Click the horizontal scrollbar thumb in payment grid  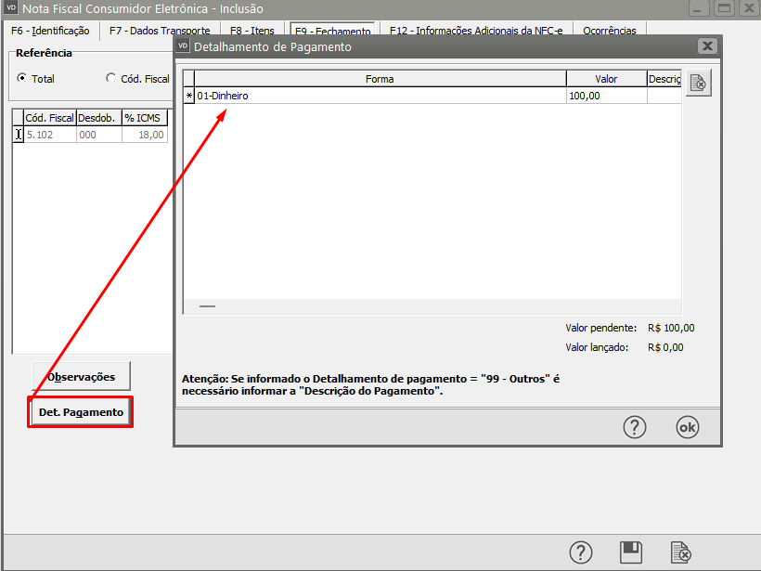click(x=207, y=305)
